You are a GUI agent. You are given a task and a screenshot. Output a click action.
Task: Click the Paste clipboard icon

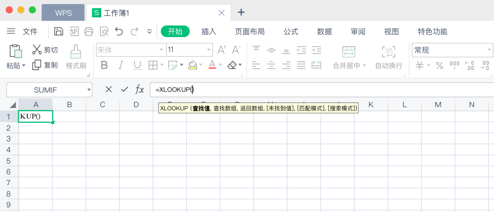(16, 51)
